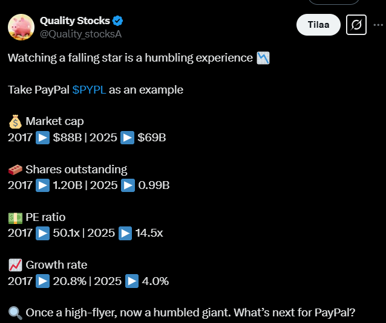Click the magnifying glass emoji in last line

(15, 313)
